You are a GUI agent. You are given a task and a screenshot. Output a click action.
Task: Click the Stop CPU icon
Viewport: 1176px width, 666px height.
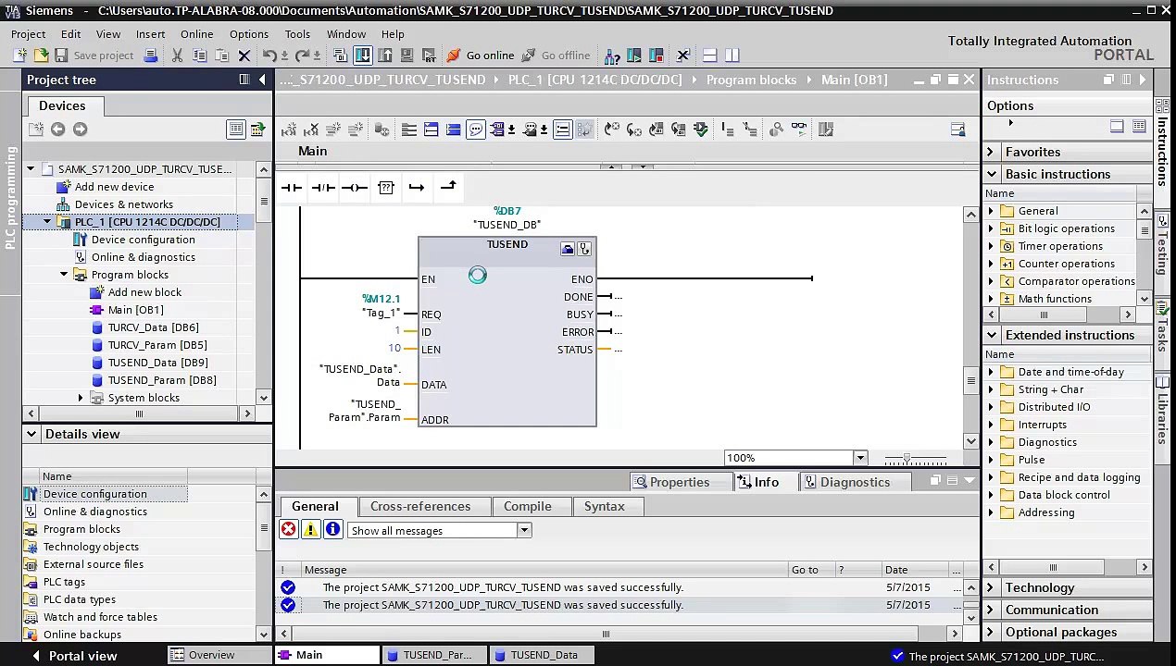657,55
